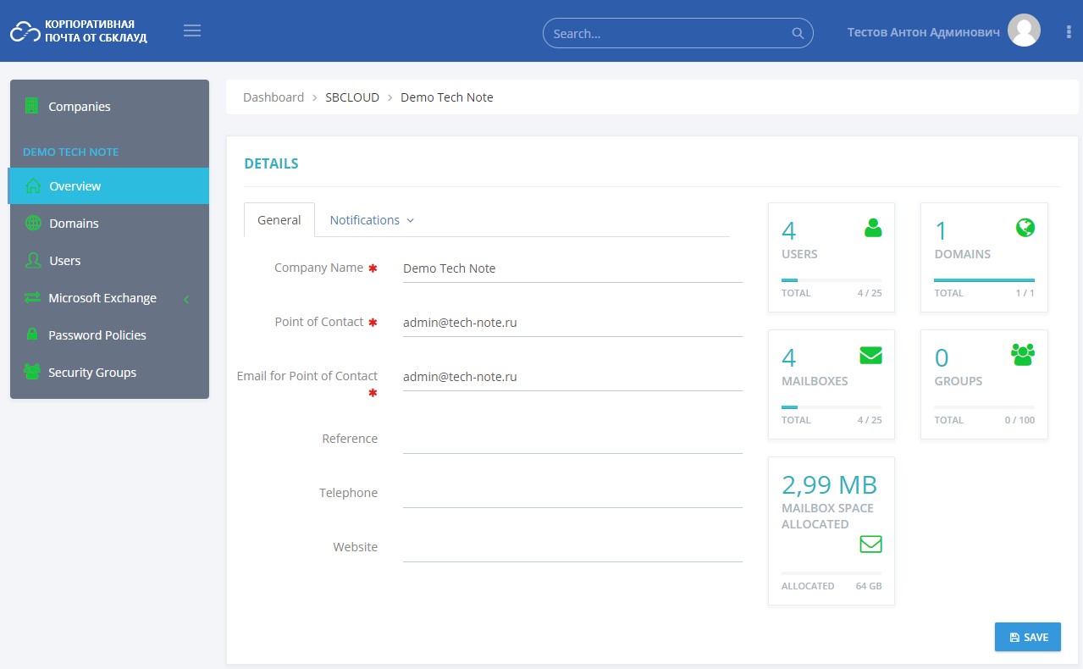The image size is (1083, 669).
Task: Click the 1 / 1 Domains total value
Action: pyautogui.click(x=1025, y=293)
